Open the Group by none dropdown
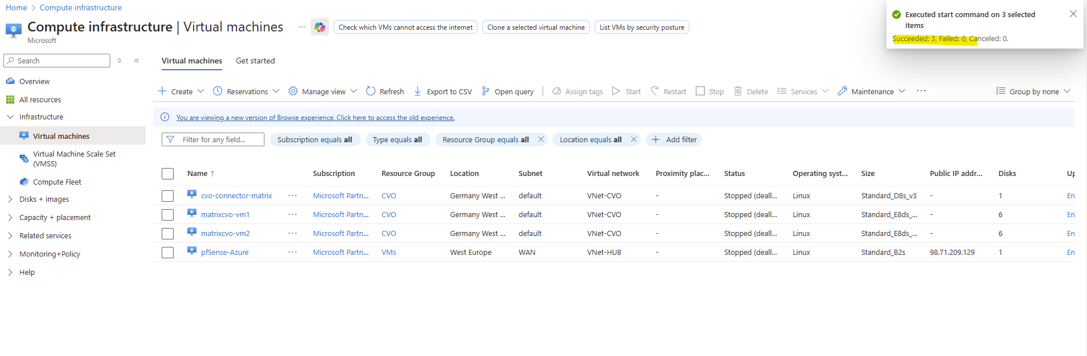The image size is (1087, 356). pyautogui.click(x=1033, y=91)
